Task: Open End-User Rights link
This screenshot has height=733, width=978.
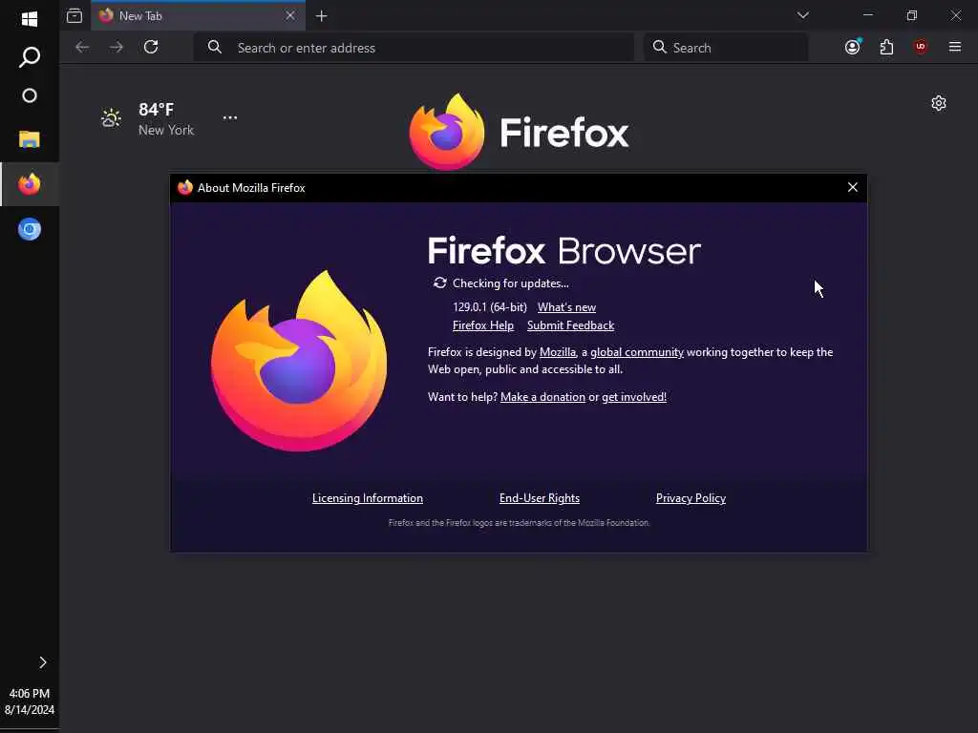Action: pos(539,498)
